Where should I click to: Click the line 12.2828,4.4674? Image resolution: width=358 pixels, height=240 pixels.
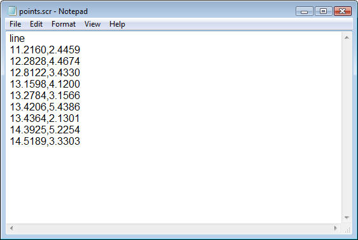[x=45, y=61]
